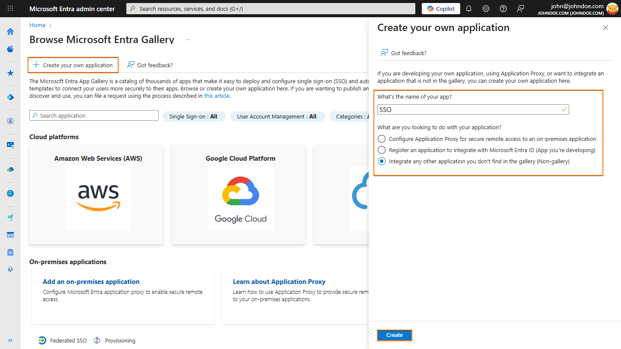Open the settings gear in the top bar
This screenshot has height=349, width=621.
click(x=486, y=8)
